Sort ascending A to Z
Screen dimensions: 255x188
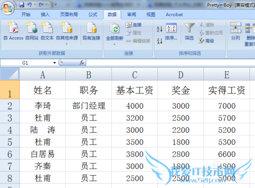[160, 29]
